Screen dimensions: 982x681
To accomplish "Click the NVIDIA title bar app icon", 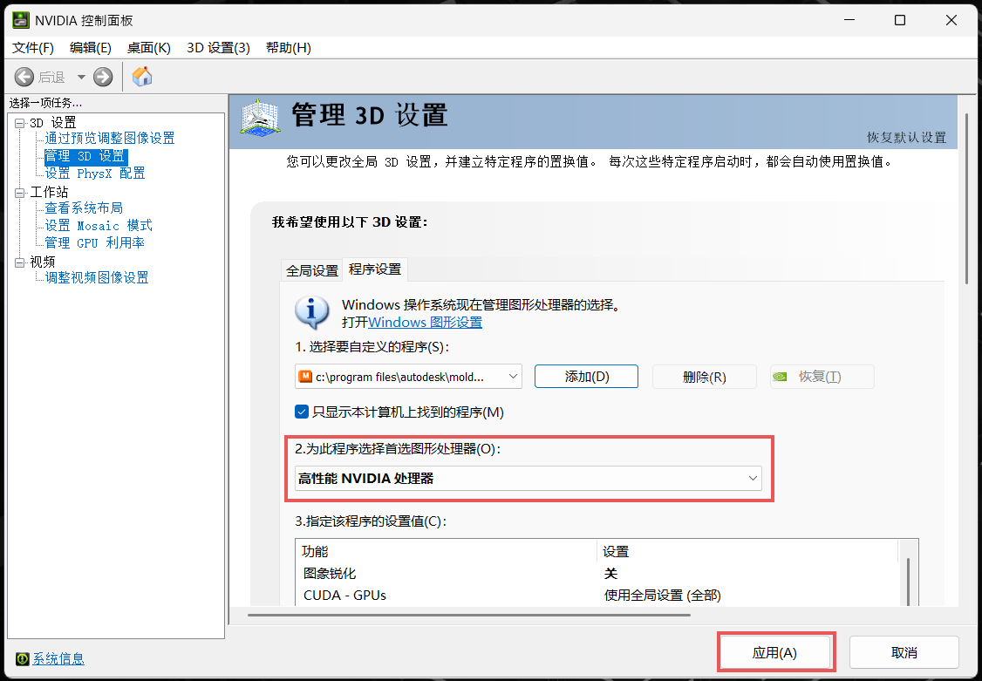I will click(x=21, y=20).
